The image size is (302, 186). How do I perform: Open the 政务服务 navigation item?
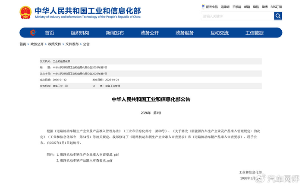(x=185, y=33)
